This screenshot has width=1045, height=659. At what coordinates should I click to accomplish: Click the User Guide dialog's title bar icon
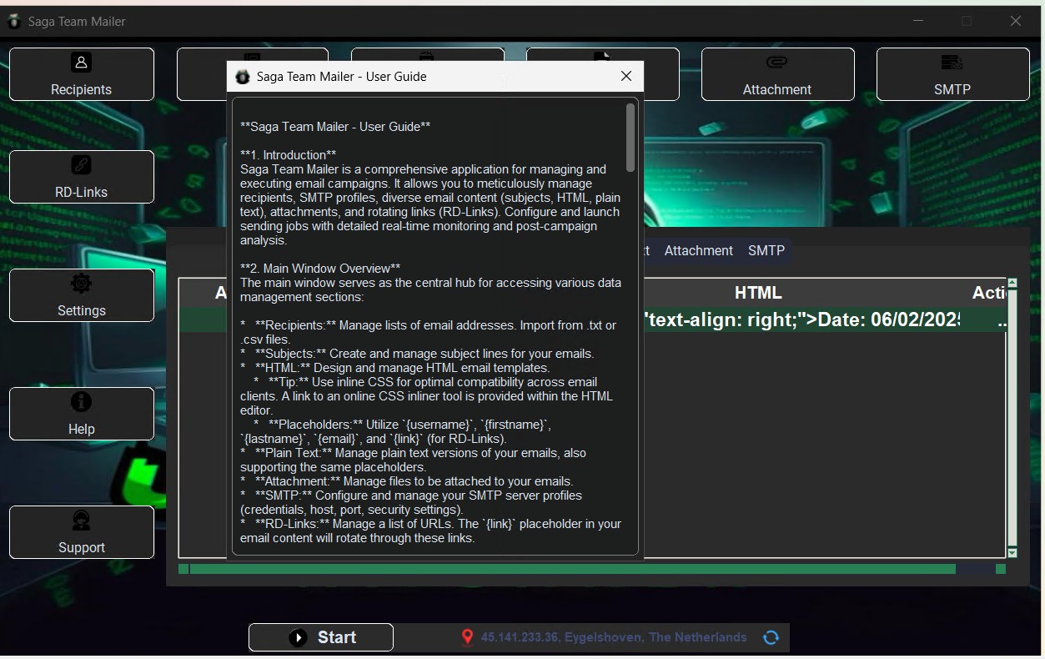243,77
